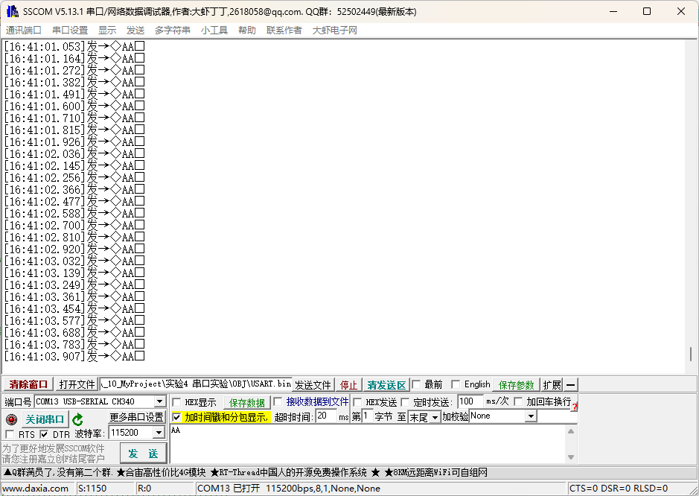This screenshot has height=496, width=699.
Task: Click the red port status indicator icon
Action: click(x=12, y=419)
